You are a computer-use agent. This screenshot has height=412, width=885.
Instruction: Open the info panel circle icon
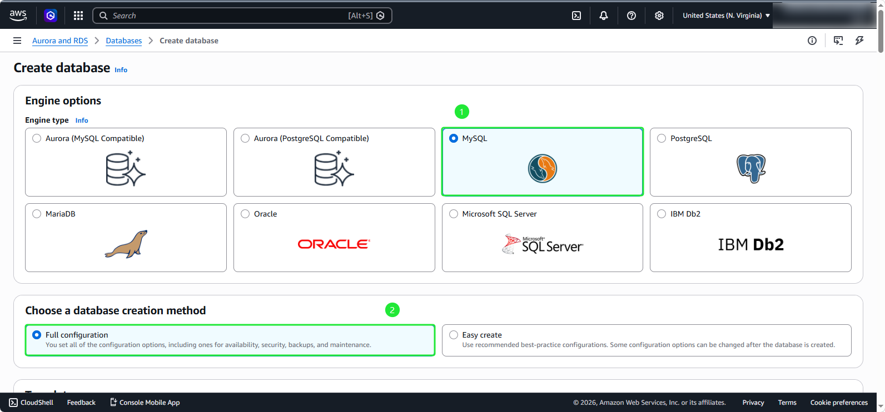pyautogui.click(x=812, y=41)
